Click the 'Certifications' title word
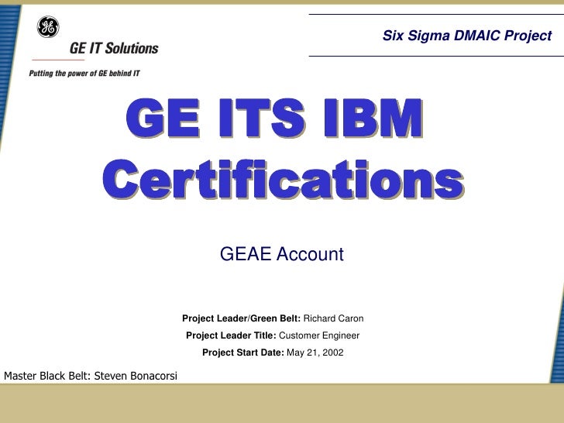Screen dimensions: 564x423 tap(283, 179)
